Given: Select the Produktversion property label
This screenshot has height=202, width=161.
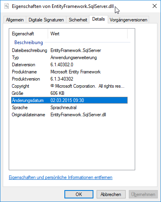Looking at the screenshot, I should [x=26, y=79].
